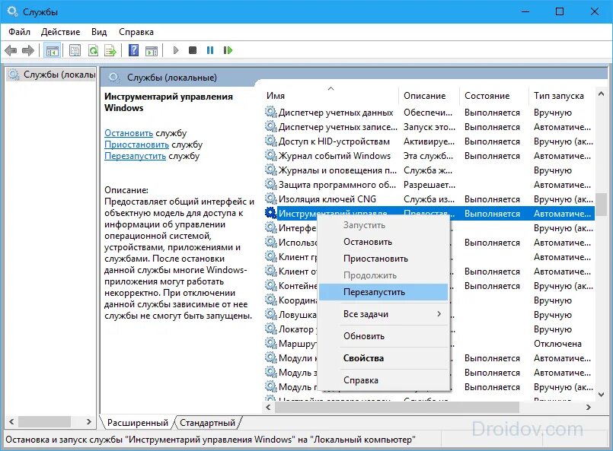Choose Перезапустить in context menu
This screenshot has width=613, height=451.
[385, 292]
